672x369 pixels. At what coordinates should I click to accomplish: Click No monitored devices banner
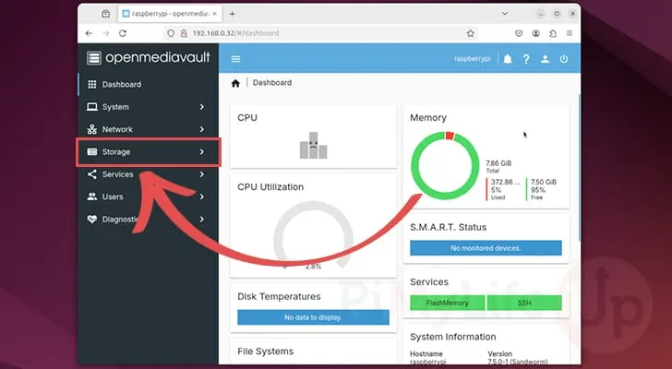point(486,248)
